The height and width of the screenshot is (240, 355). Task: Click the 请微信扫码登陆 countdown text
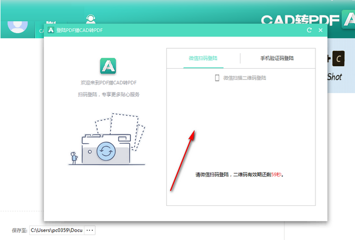coord(239,174)
